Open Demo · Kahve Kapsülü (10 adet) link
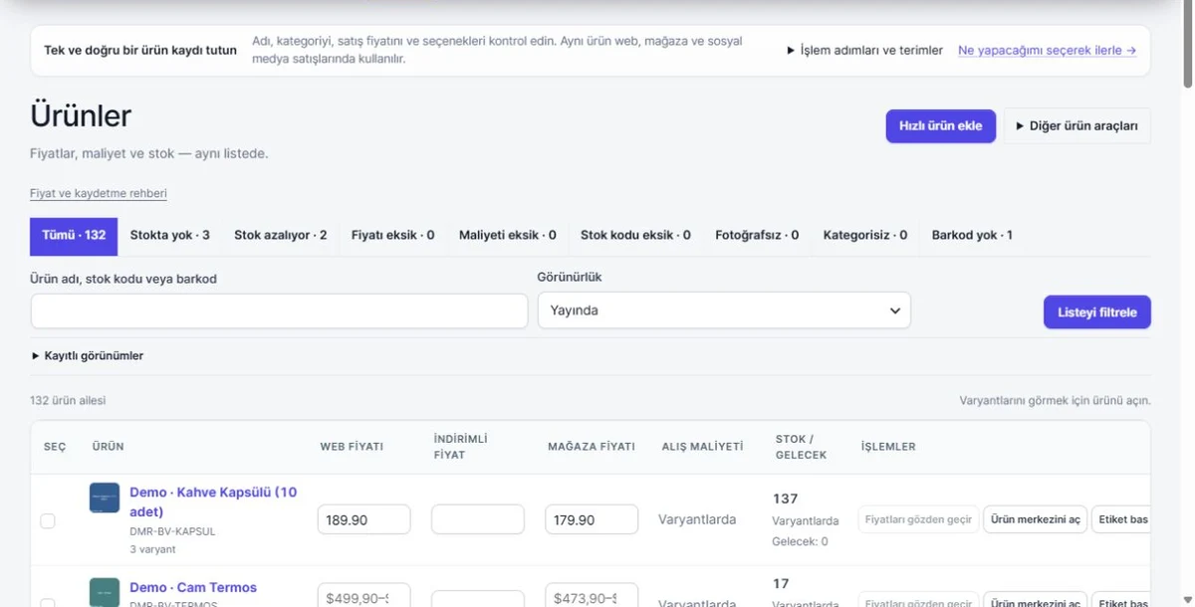Screen dimensions: 1195x607 point(213,502)
